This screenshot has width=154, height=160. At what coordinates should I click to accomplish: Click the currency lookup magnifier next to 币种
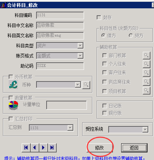[x=86, y=85]
